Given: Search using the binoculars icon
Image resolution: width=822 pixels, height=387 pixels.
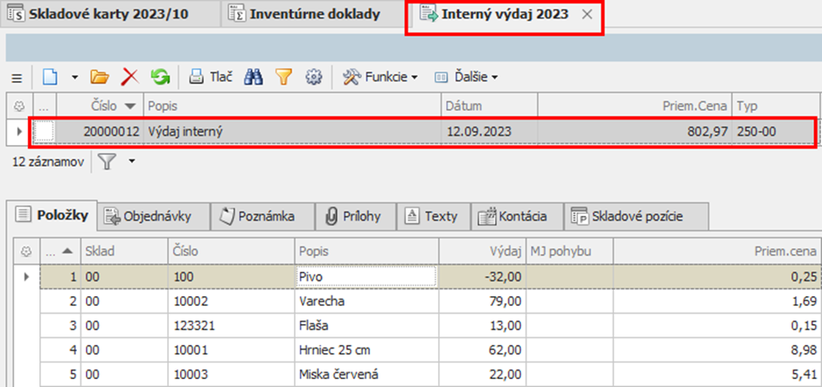Looking at the screenshot, I should 254,77.
